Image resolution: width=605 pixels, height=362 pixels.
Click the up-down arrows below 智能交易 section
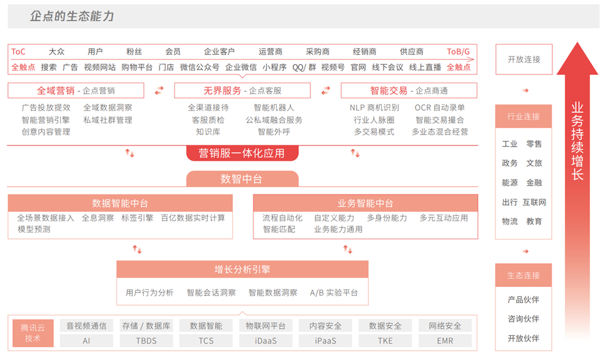click(355, 153)
